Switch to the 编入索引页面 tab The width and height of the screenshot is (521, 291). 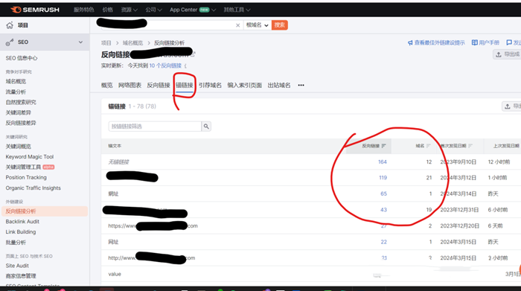(x=245, y=86)
